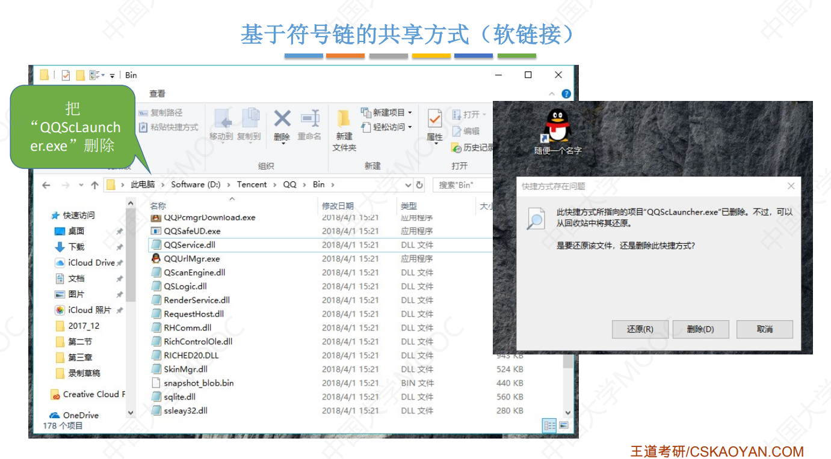Go up one folder level arrow
831x459 pixels.
pos(94,185)
